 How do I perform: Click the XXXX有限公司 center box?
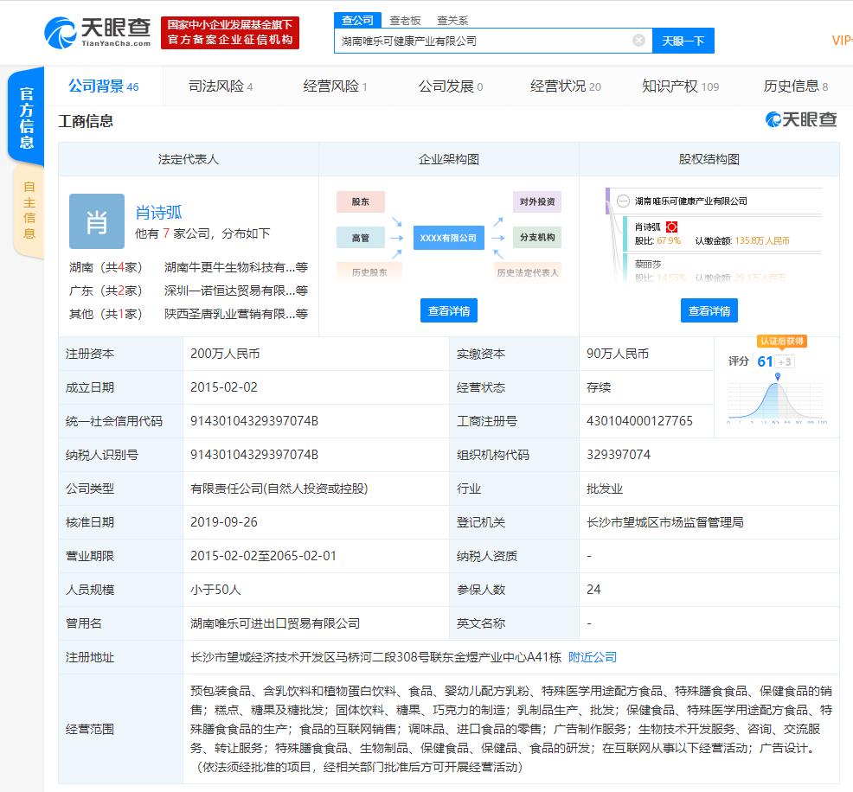tap(448, 238)
